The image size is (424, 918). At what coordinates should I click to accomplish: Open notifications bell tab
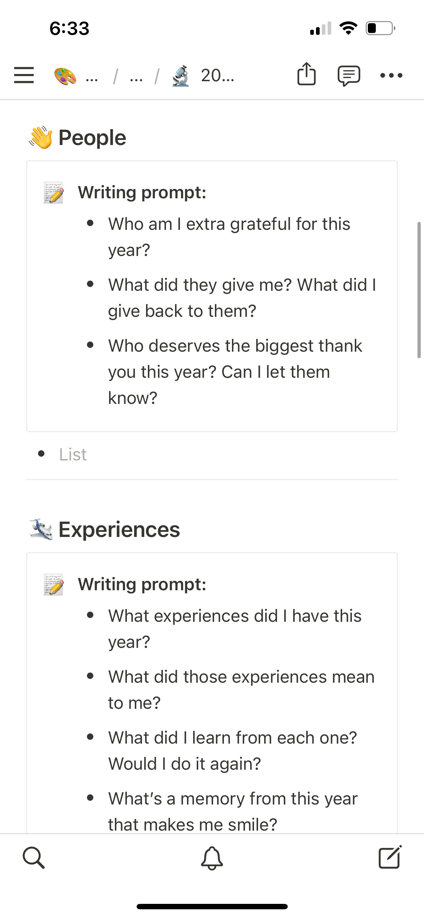pyautogui.click(x=212, y=858)
